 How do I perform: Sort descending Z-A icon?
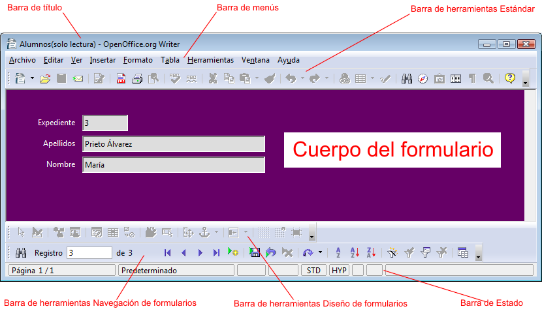[372, 252]
